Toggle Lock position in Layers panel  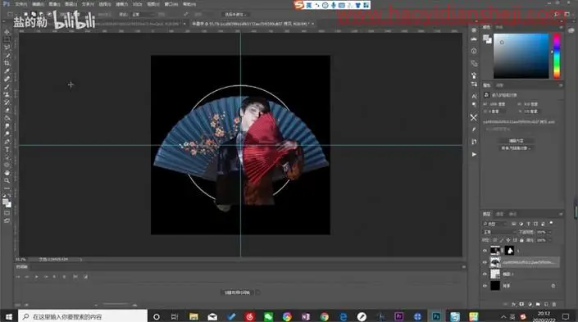coord(508,240)
